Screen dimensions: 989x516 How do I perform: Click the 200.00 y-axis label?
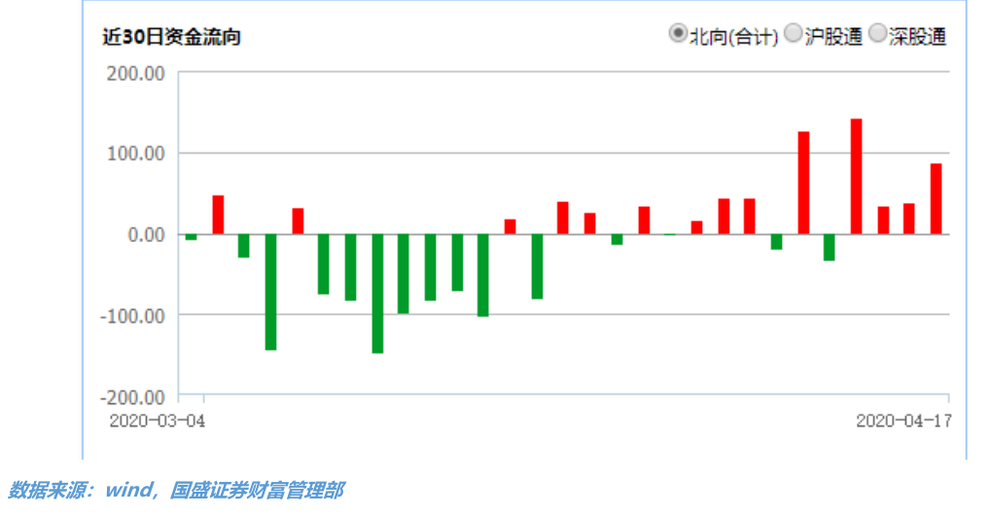click(x=135, y=73)
